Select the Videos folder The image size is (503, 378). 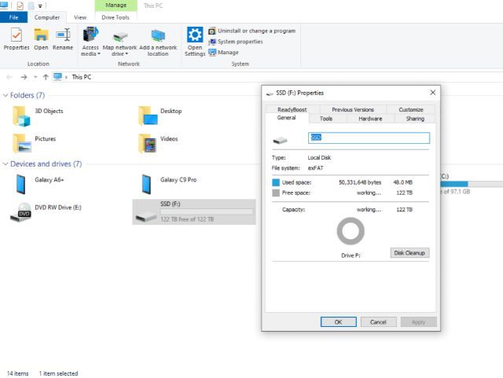point(158,144)
